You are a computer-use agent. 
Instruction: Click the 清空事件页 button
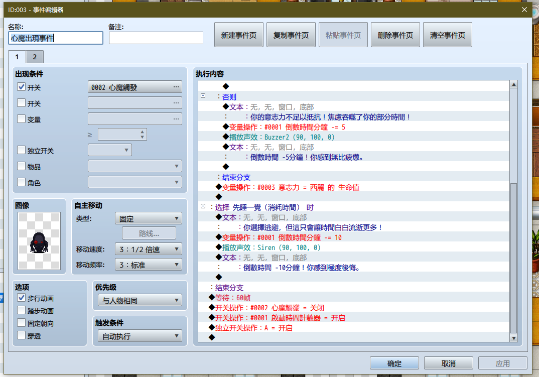[448, 35]
